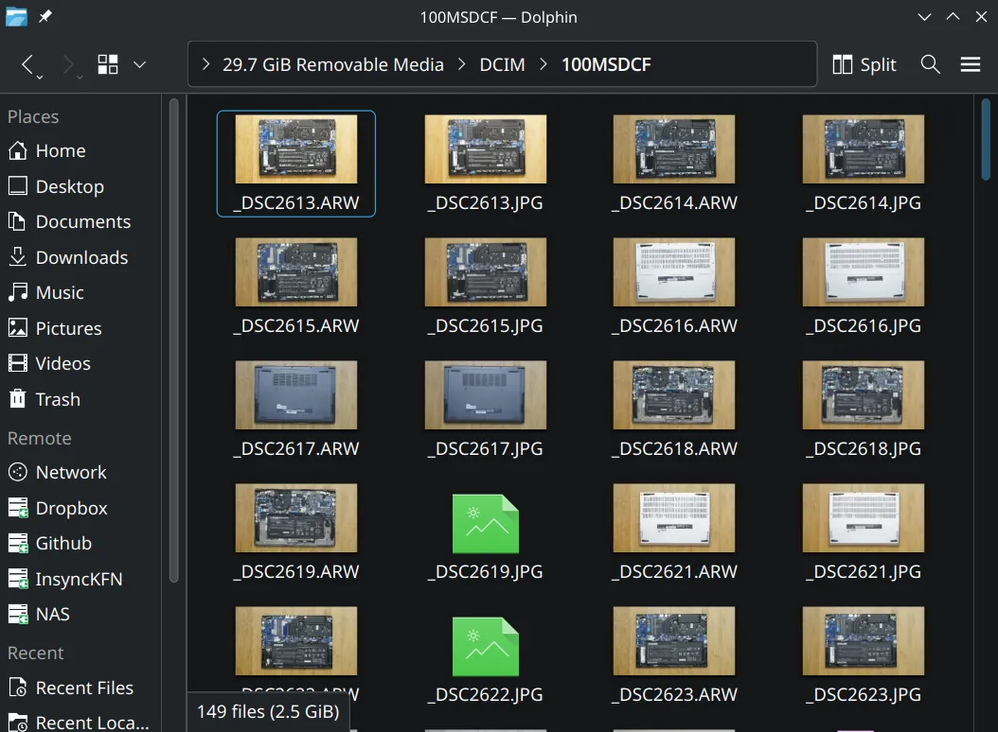This screenshot has height=732, width=998.
Task: Click the Places section header
Action: click(33, 116)
